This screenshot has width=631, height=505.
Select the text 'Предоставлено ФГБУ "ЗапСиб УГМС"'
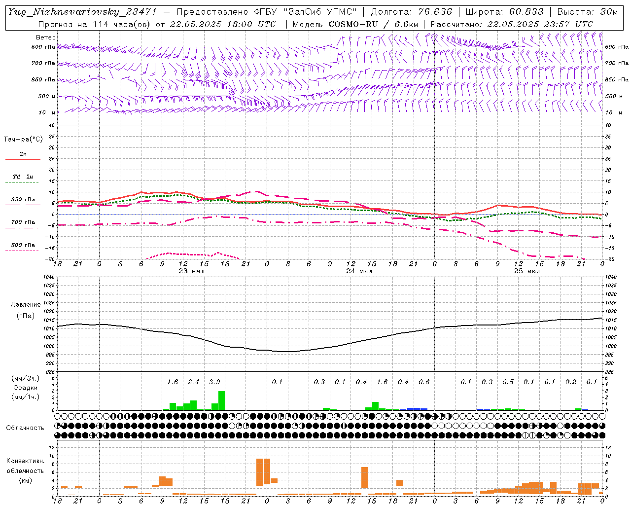(266, 12)
